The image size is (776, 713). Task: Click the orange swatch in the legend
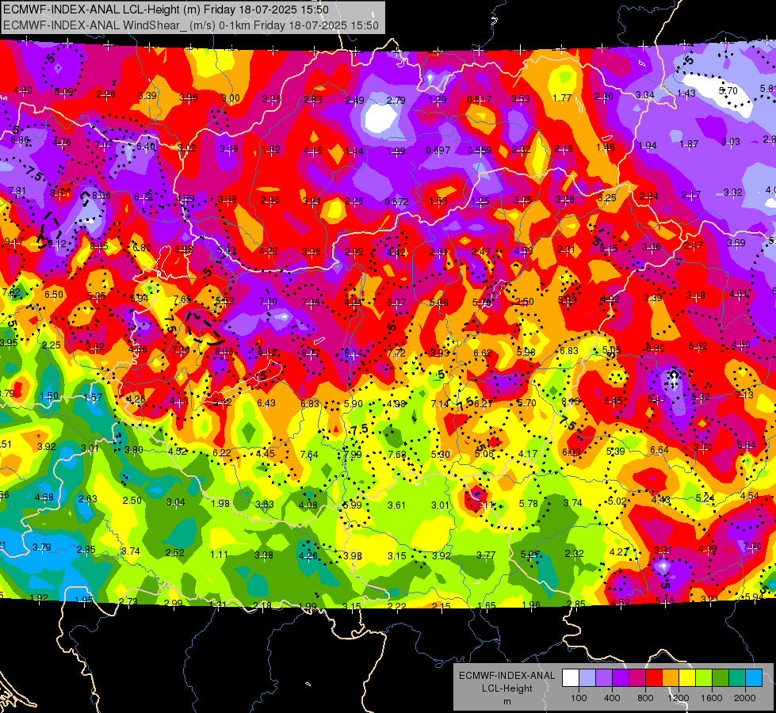(x=671, y=678)
